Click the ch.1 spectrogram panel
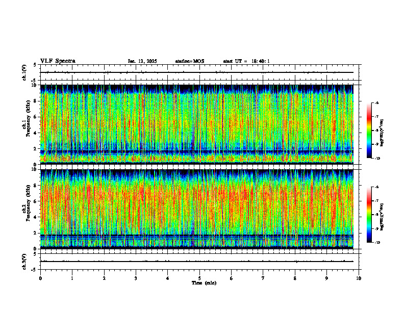 [197, 124]
